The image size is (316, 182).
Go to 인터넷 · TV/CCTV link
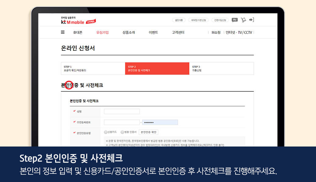(x=239, y=32)
